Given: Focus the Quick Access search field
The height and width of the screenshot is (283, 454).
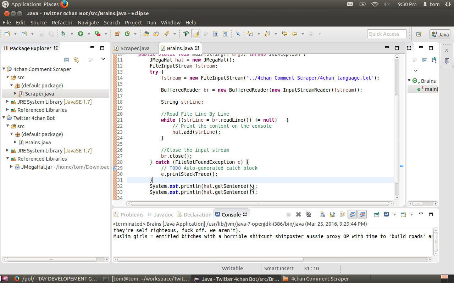Looking at the screenshot, I should [x=388, y=34].
